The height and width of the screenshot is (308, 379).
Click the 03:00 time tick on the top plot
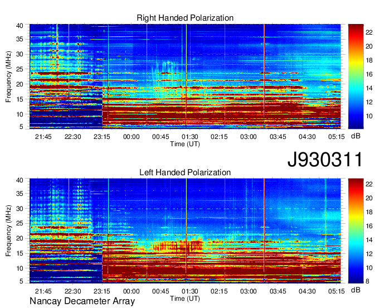point(248,137)
